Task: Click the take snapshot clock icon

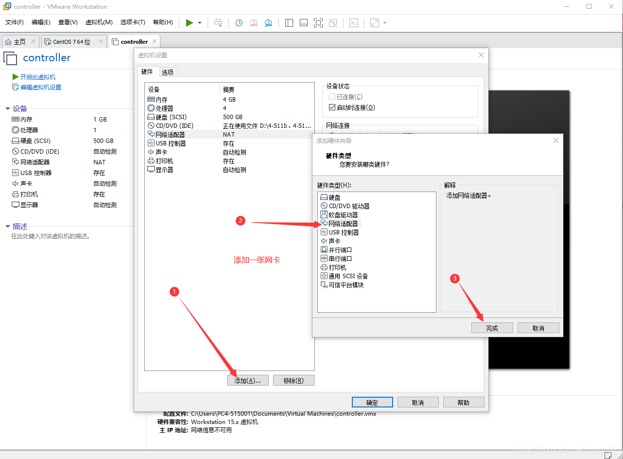Action: click(239, 23)
